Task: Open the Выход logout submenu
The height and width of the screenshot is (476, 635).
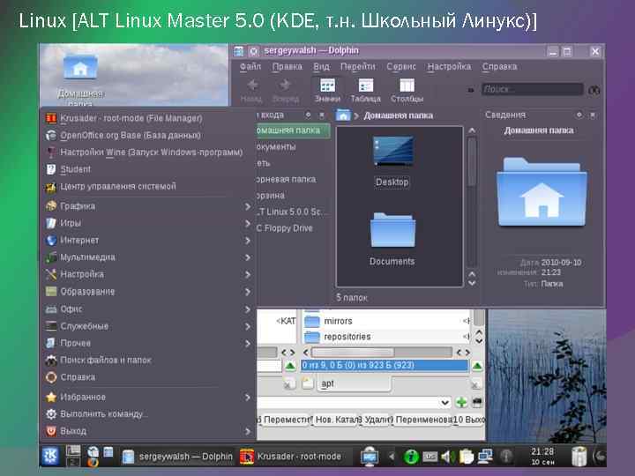Action: pyautogui.click(x=148, y=431)
